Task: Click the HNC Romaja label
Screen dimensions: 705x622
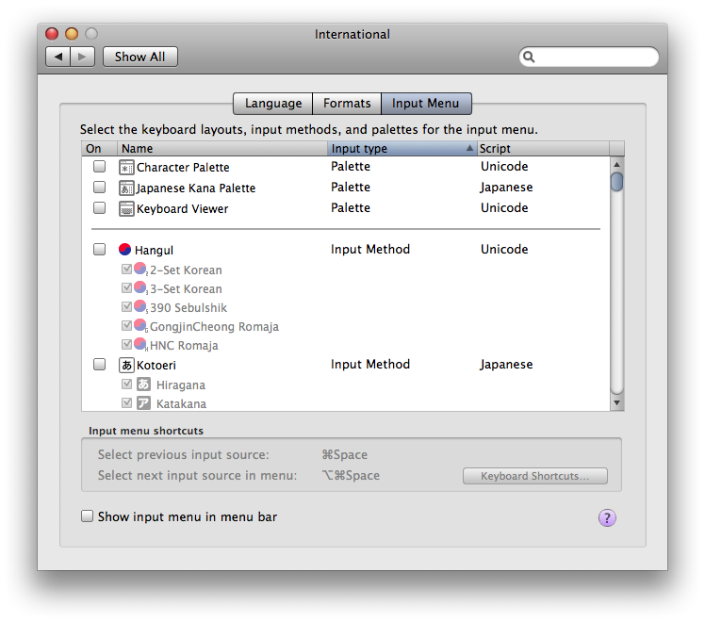Action: coord(184,346)
